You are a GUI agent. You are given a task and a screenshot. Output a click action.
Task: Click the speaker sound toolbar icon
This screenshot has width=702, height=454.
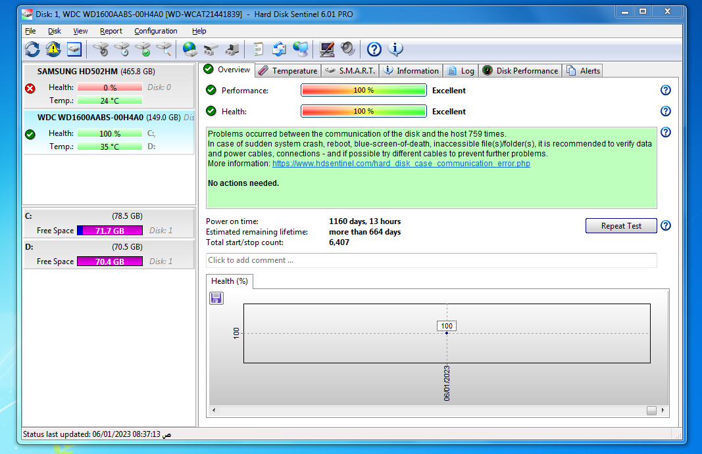(348, 49)
